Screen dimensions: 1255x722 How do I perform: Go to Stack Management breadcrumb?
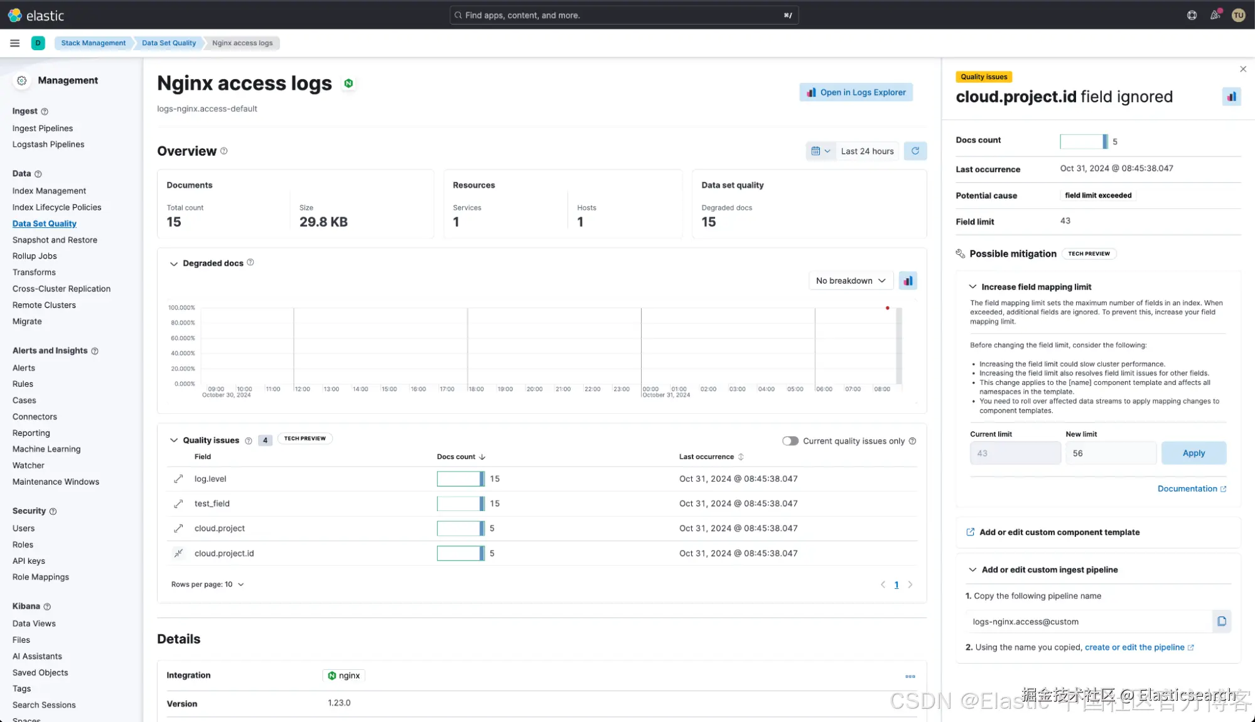pyautogui.click(x=93, y=43)
